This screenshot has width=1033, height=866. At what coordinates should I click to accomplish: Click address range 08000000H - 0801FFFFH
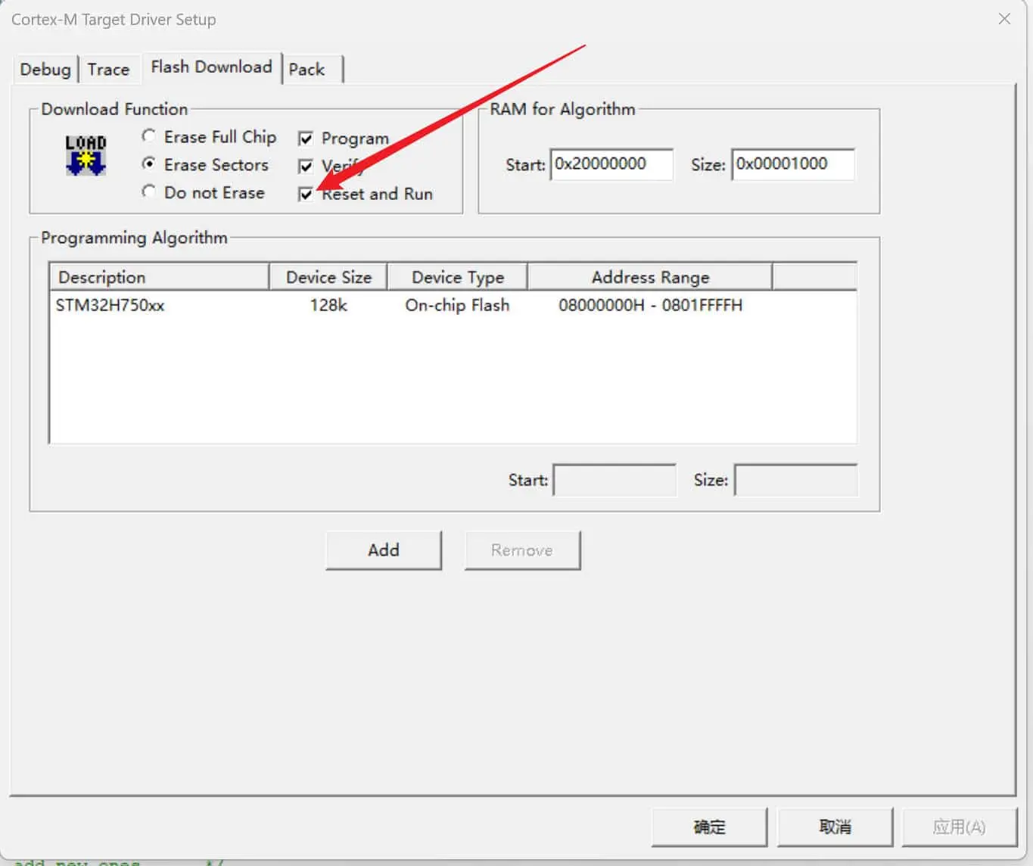click(x=650, y=305)
